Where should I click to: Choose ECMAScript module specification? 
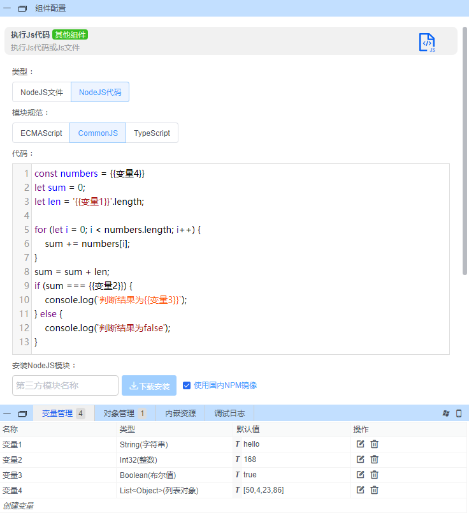click(x=41, y=133)
